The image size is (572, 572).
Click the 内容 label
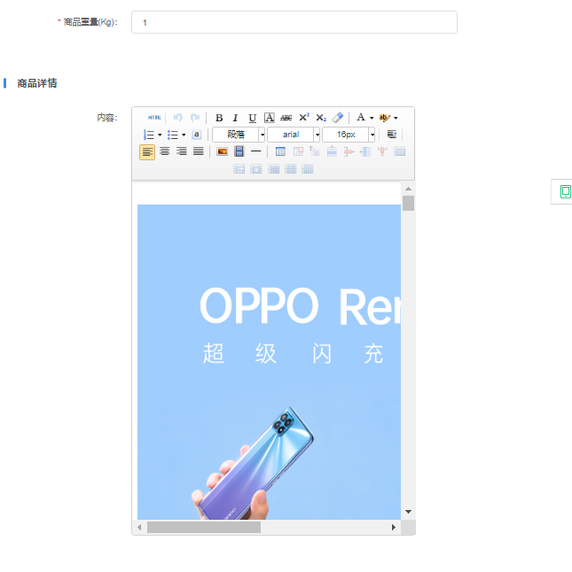(107, 118)
